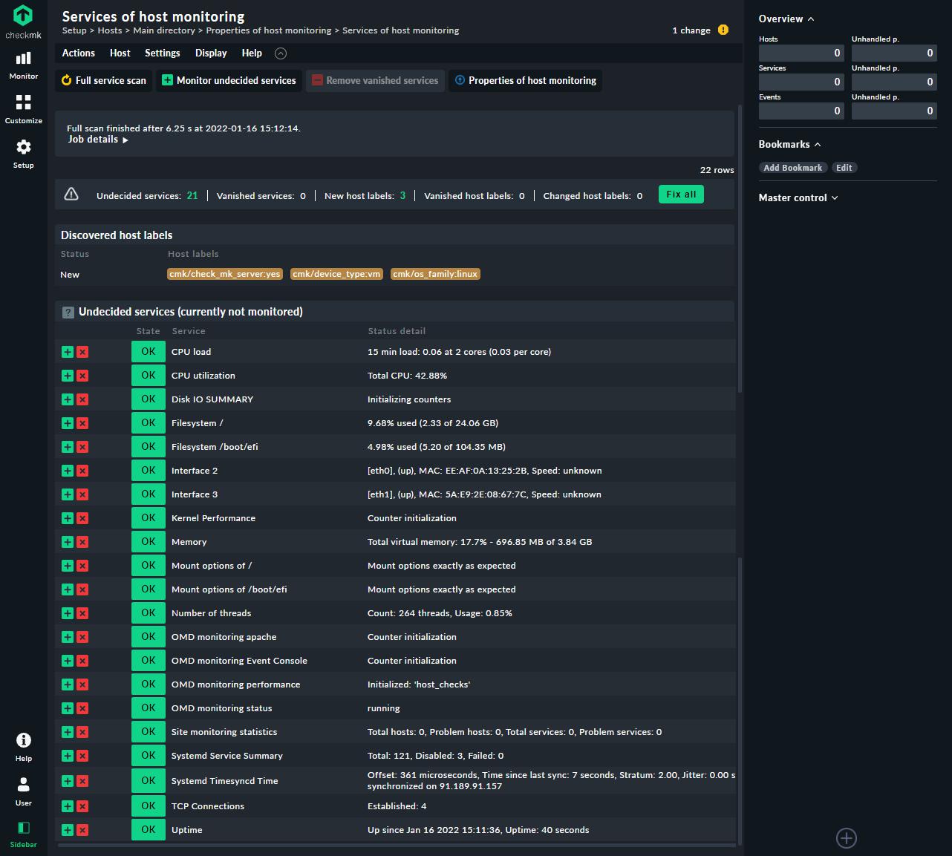The image size is (952, 856).
Task: Open the Setup sidebar section
Action: [23, 154]
